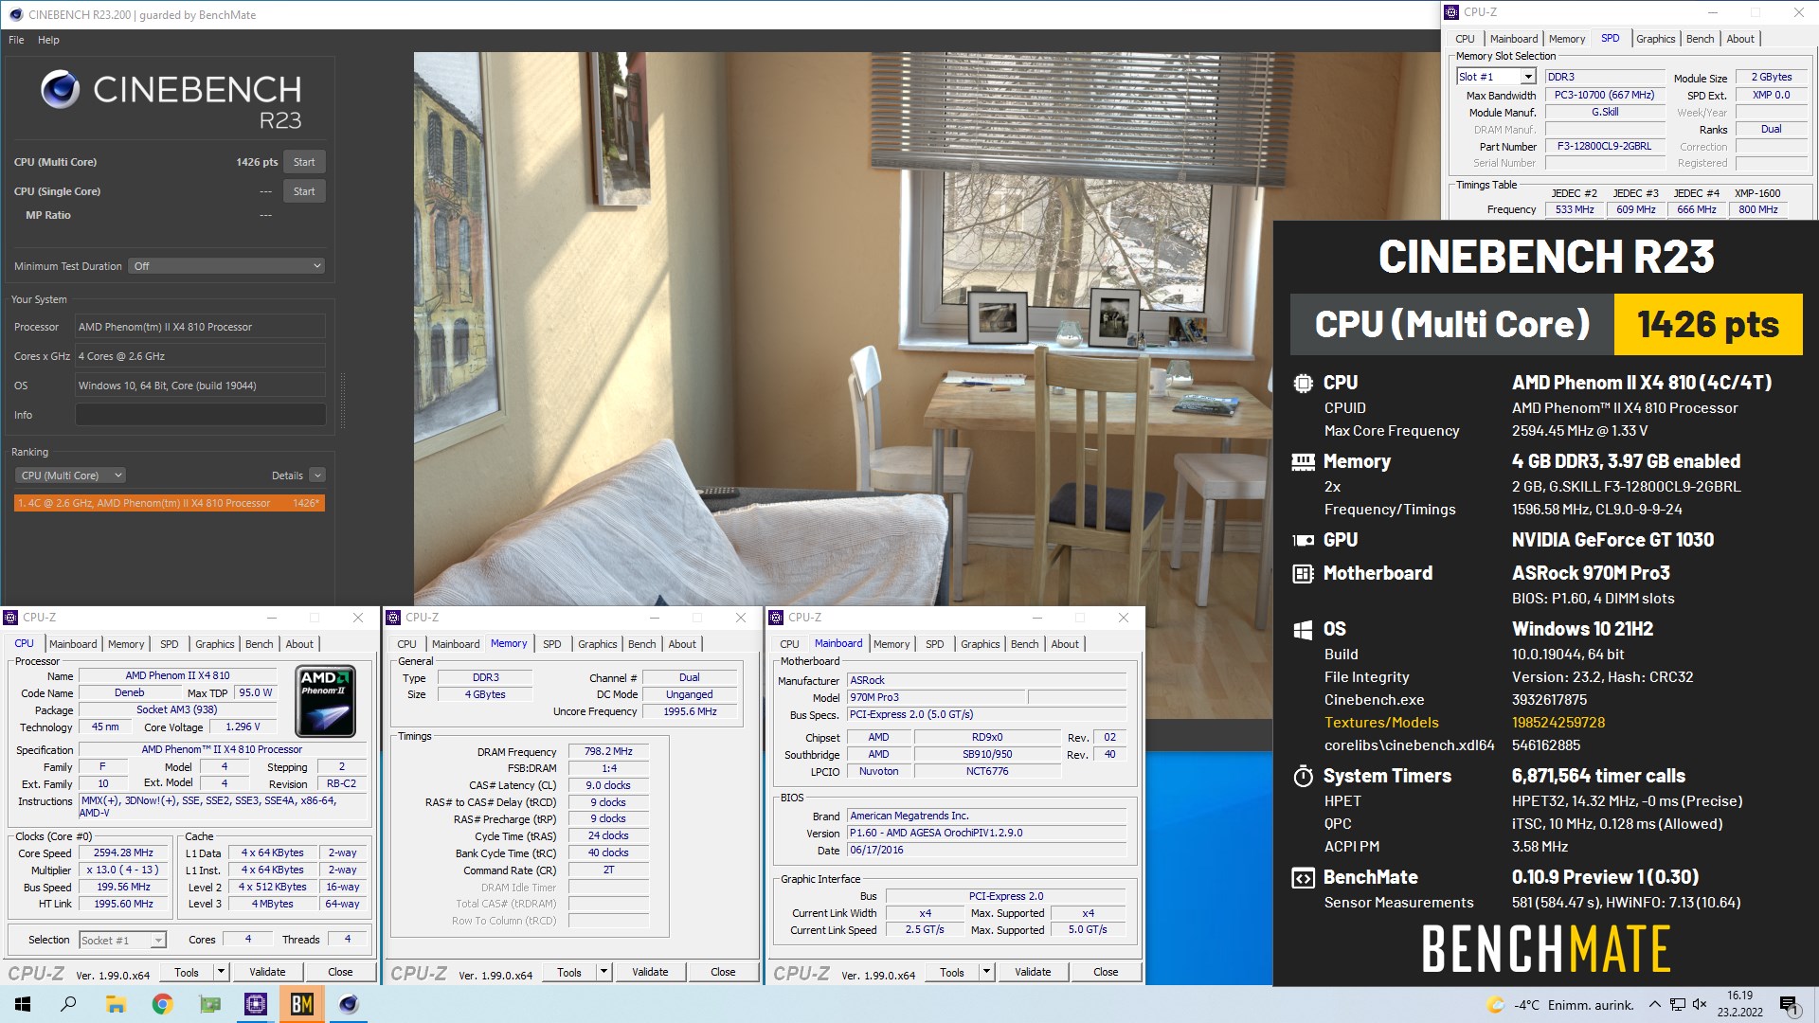Open Minimum Test Duration dropdown
Screen dimensions: 1819x1023
click(x=227, y=266)
